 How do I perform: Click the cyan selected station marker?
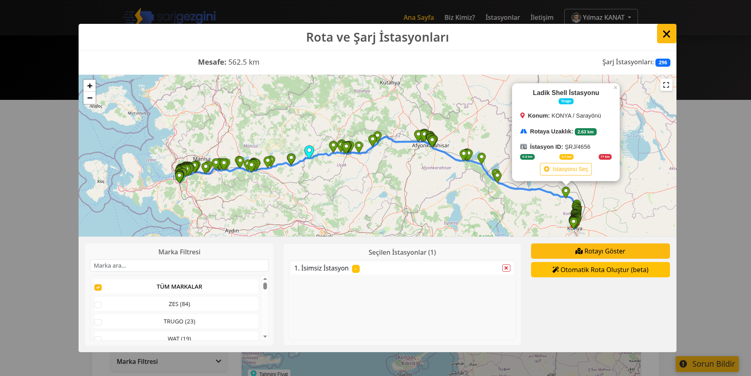click(309, 151)
